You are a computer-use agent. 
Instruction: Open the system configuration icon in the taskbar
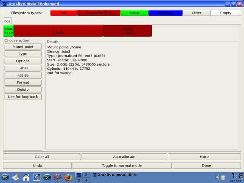click(37, 177)
